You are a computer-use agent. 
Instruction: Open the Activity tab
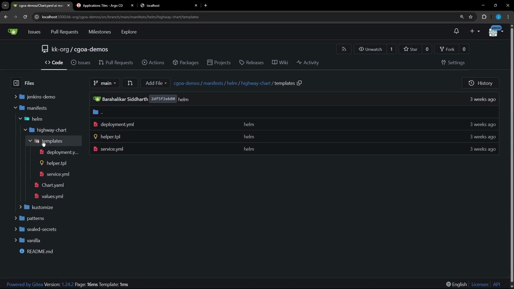tap(308, 63)
